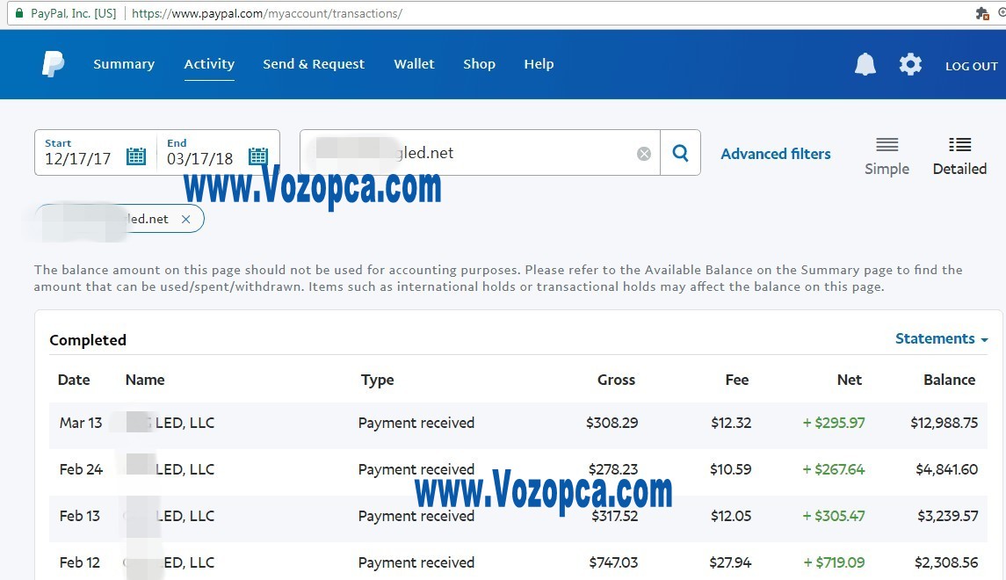Open the Shop tab
Viewport: 1006px width, 580px height.
pyautogui.click(x=479, y=64)
